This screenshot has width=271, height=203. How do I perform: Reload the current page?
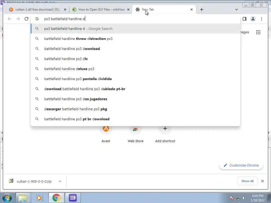point(26,19)
